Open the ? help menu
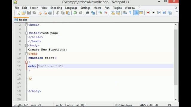This screenshot has width=191, height=107. pos(139,8)
